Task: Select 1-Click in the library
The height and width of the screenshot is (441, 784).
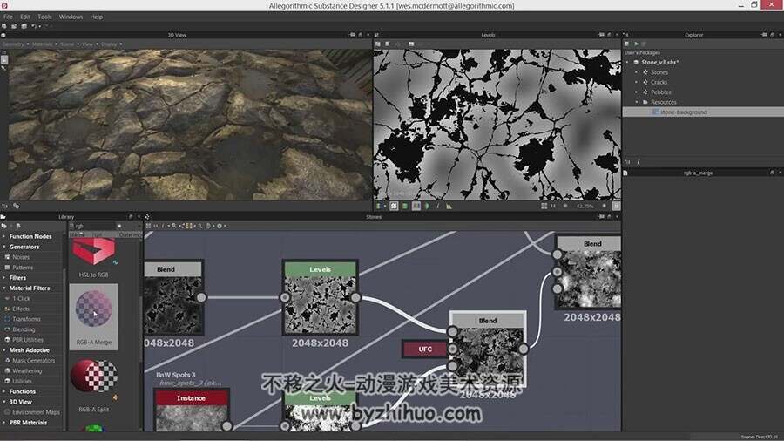Action: (21, 298)
